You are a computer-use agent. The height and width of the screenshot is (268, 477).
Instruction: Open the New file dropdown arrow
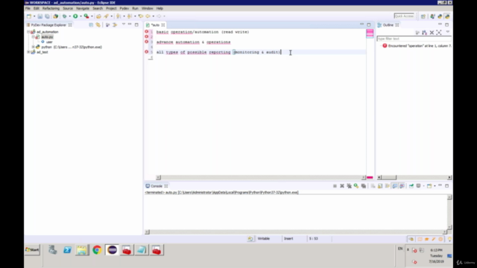[x=34, y=16]
